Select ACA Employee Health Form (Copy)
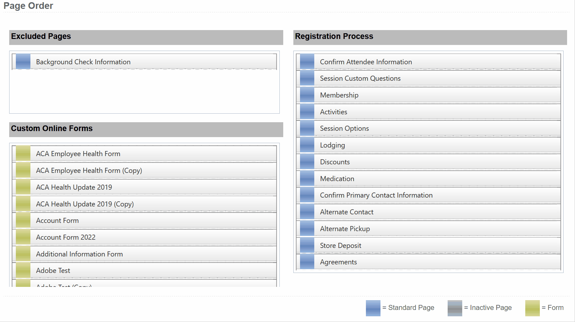575x322 pixels. pyautogui.click(x=89, y=171)
